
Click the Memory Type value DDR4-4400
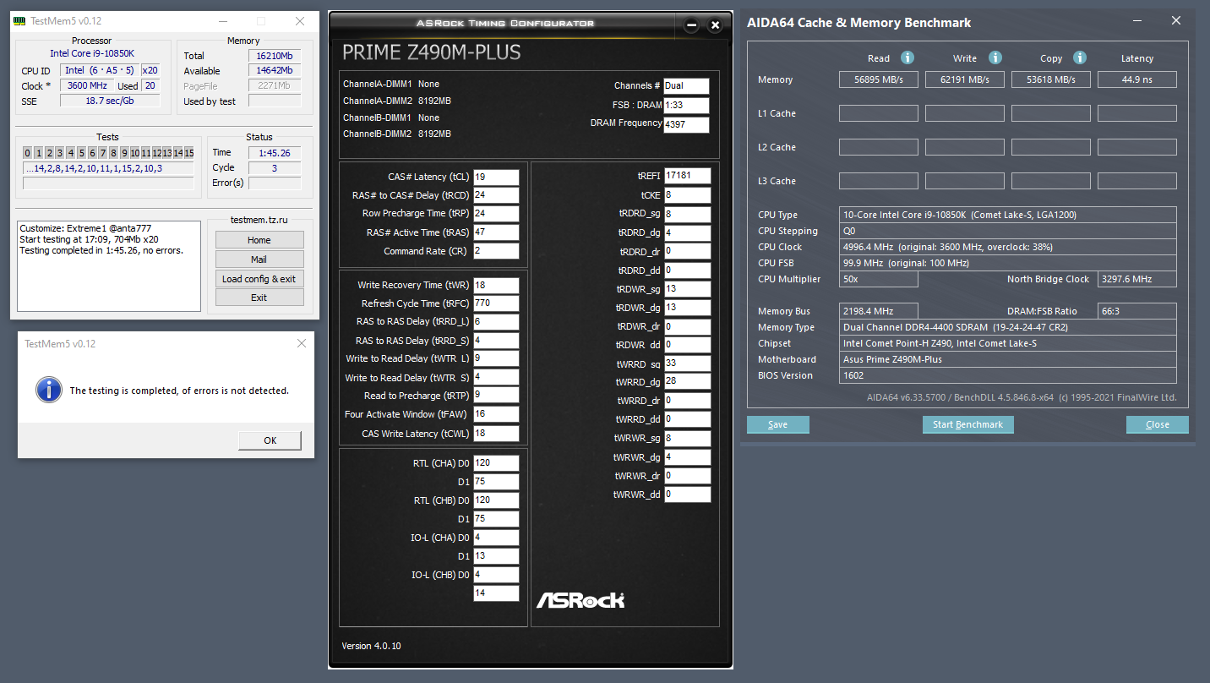pyautogui.click(x=1008, y=327)
